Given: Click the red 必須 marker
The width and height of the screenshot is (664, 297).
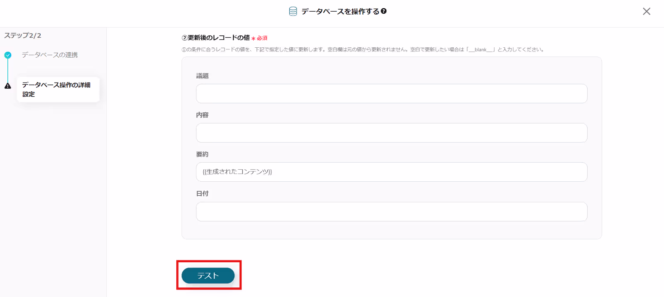Looking at the screenshot, I should click(x=260, y=38).
